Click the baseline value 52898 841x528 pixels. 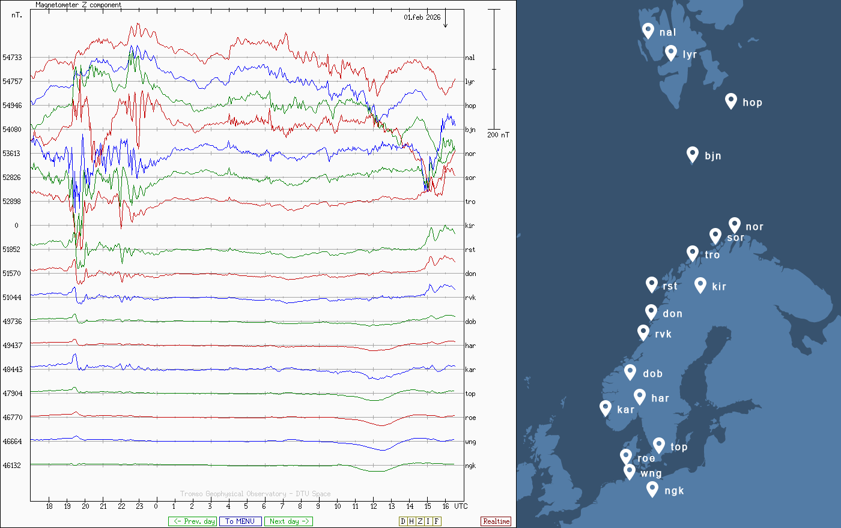(x=12, y=202)
